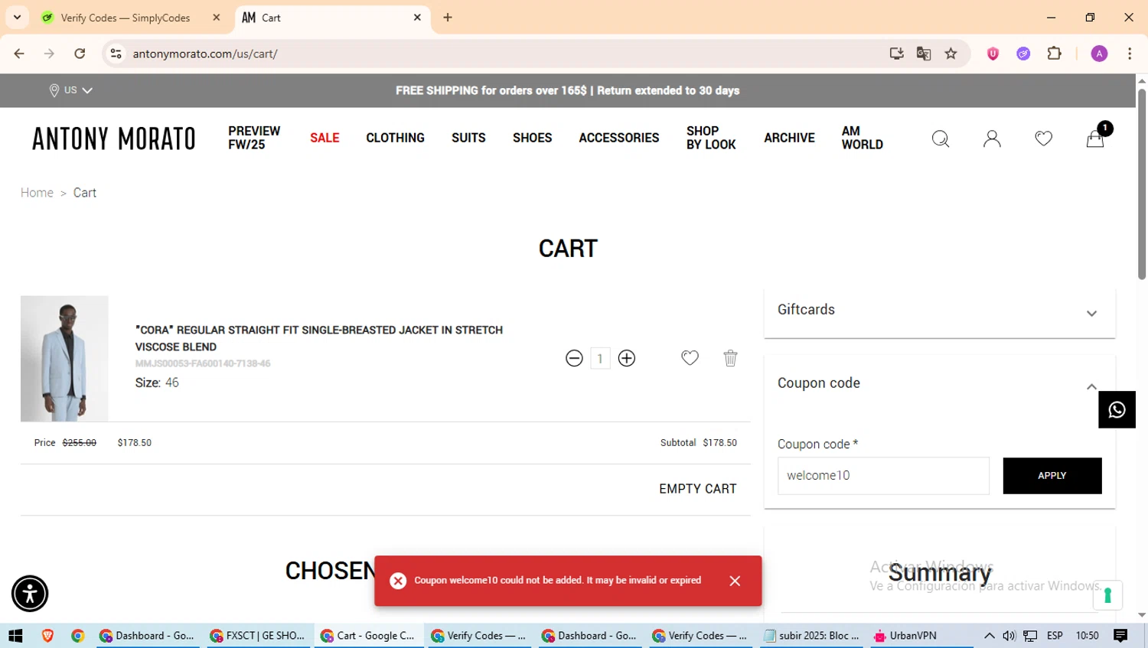Open the Chrome profile avatar
The image size is (1148, 648).
coord(1099,54)
